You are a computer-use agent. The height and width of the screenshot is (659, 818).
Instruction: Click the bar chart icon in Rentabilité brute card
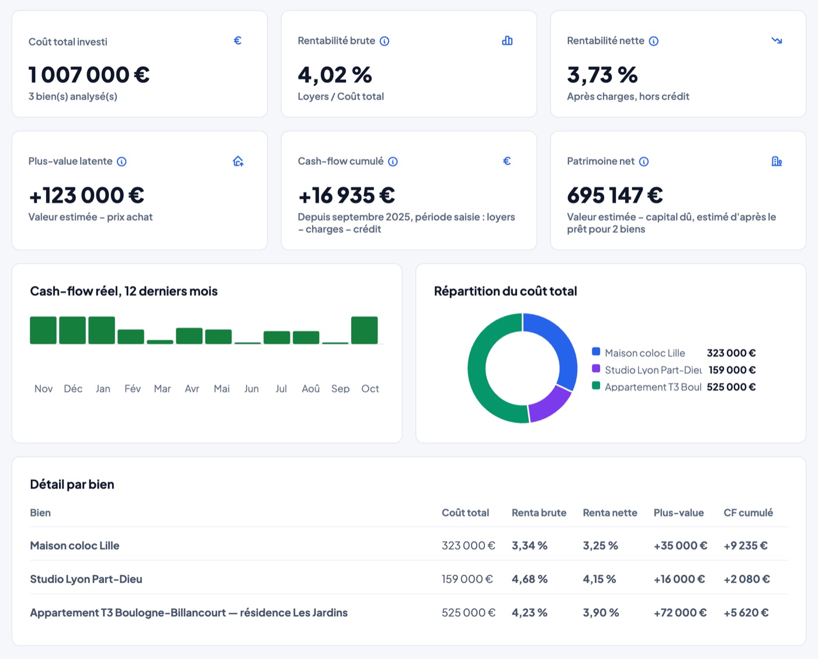[x=507, y=40]
